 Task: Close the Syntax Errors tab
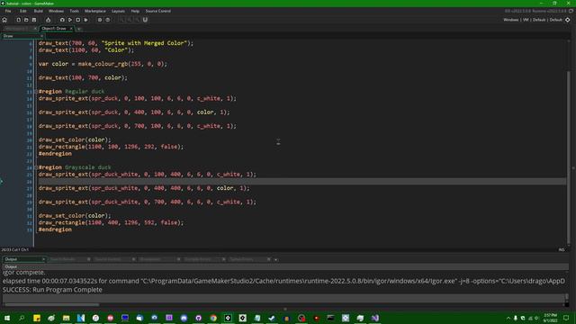(268, 259)
